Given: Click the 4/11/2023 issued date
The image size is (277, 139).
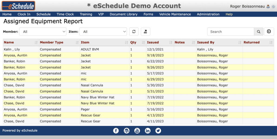Looking at the screenshot, I should tap(155, 121).
